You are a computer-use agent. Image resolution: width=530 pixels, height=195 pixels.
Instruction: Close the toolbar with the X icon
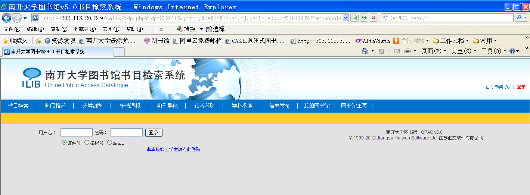point(161,29)
